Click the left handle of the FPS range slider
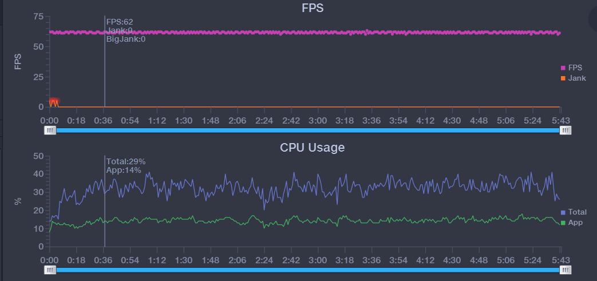This screenshot has height=281, width=597. (x=50, y=130)
